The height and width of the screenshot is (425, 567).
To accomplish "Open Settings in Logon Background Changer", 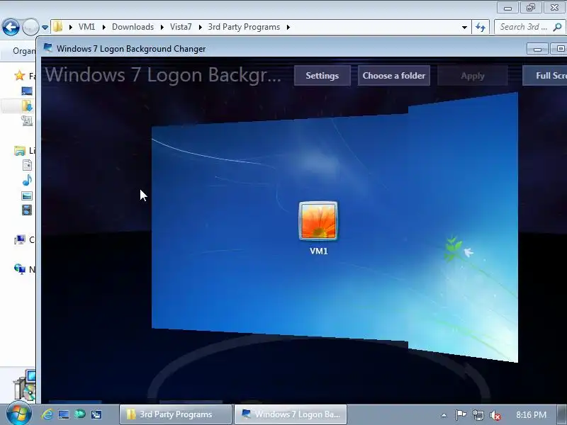I will pyautogui.click(x=322, y=76).
